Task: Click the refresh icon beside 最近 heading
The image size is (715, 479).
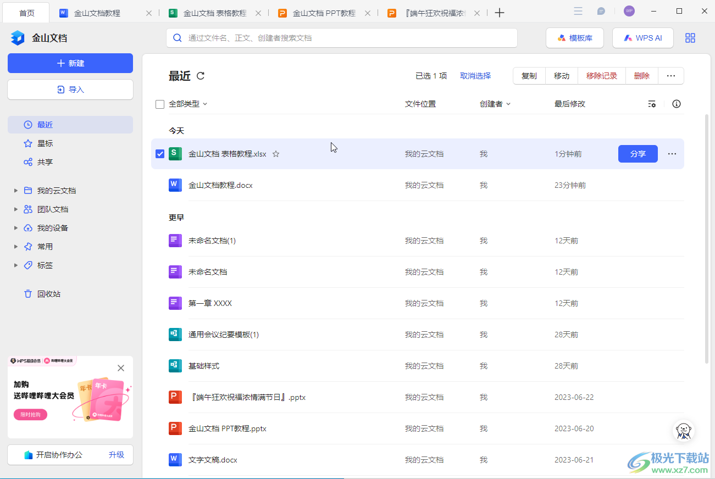Action: (x=201, y=76)
